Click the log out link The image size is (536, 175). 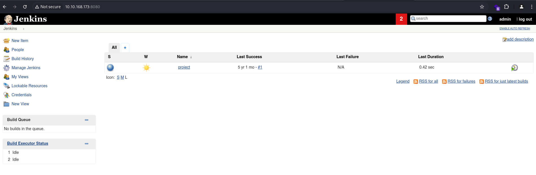(x=525, y=19)
